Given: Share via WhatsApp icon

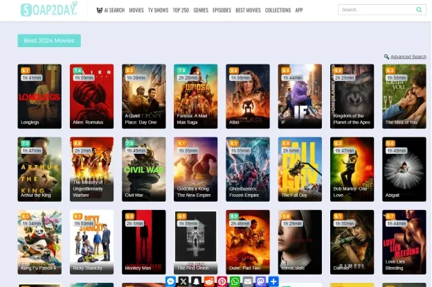Looking at the screenshot, I should [x=235, y=281].
